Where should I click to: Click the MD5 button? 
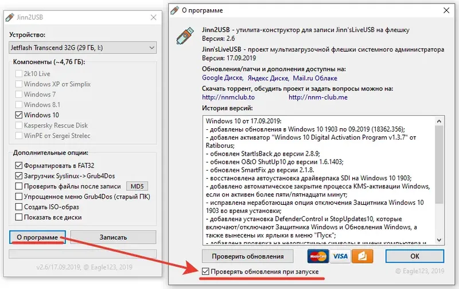[137, 186]
